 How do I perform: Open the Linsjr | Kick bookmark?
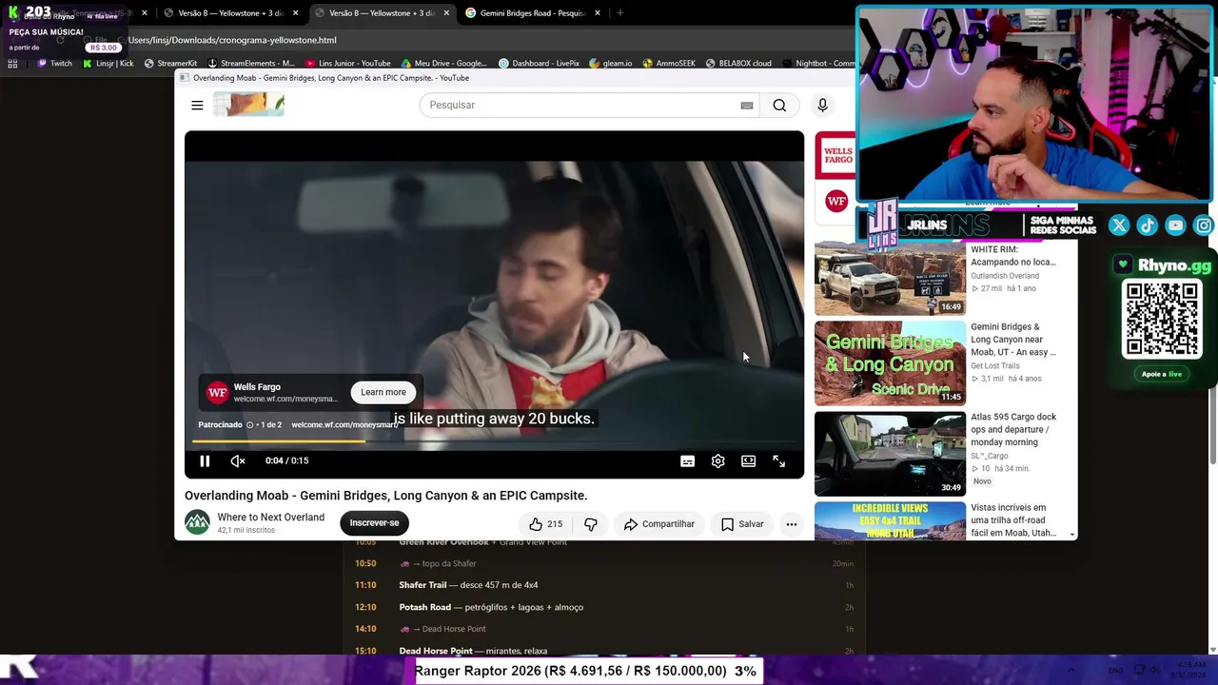coord(108,64)
